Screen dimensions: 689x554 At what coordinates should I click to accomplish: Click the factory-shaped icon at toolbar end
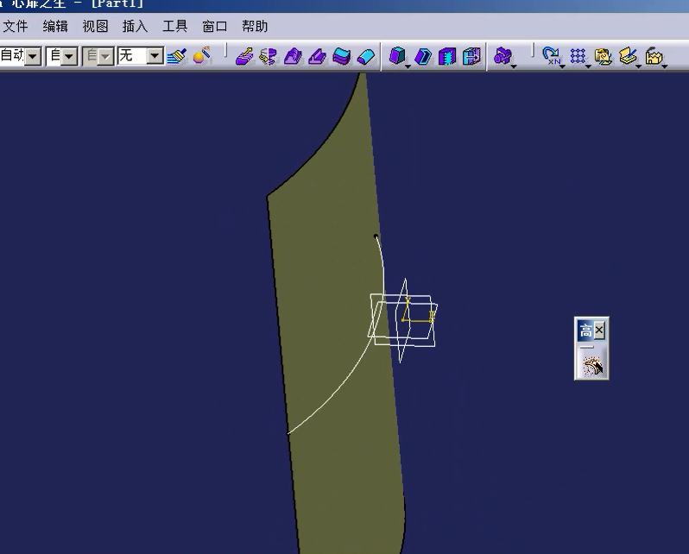654,56
